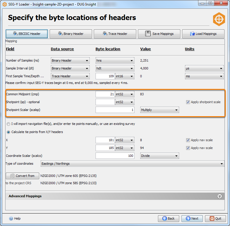230x226 pixels.
Task: Edit X byte location 181
Action: tap(105, 140)
